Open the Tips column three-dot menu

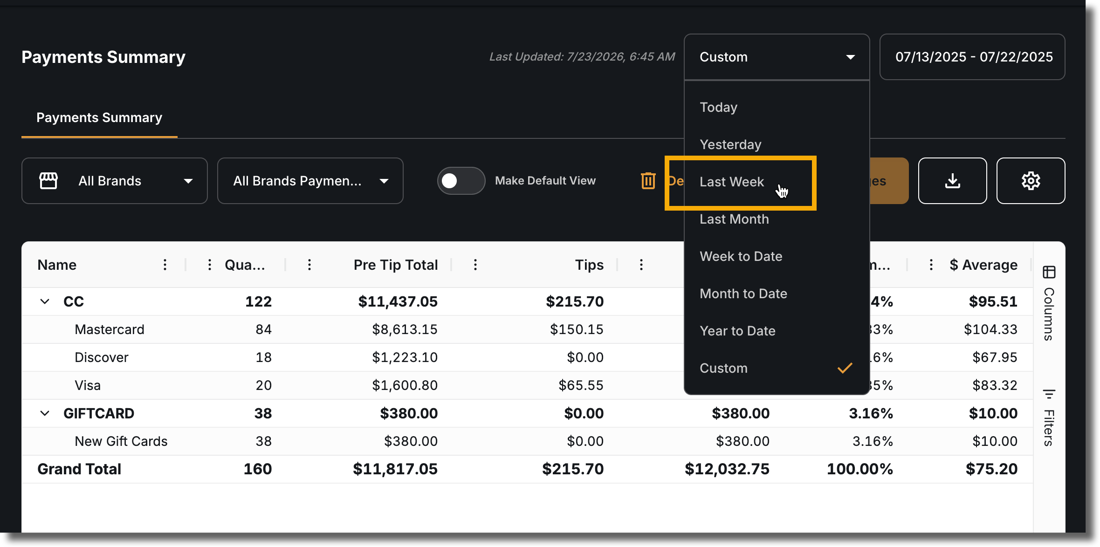coord(475,265)
